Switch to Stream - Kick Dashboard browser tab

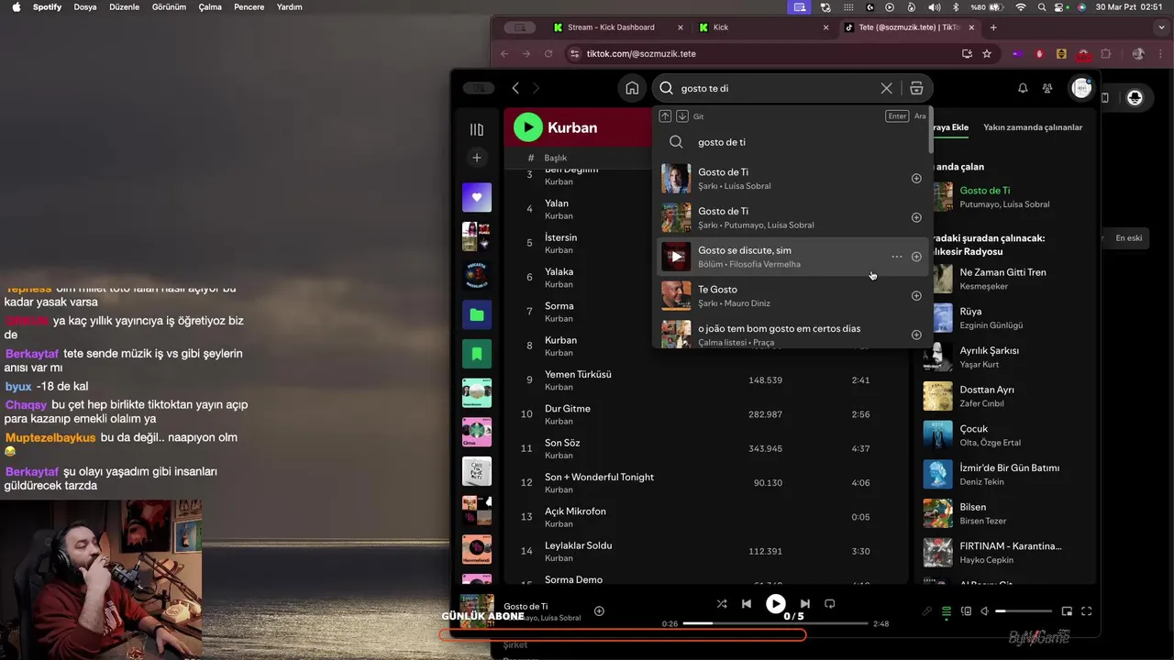[618, 27]
